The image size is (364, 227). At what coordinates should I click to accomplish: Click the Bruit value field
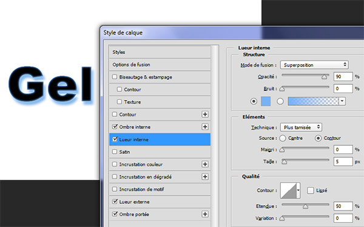coord(343,89)
